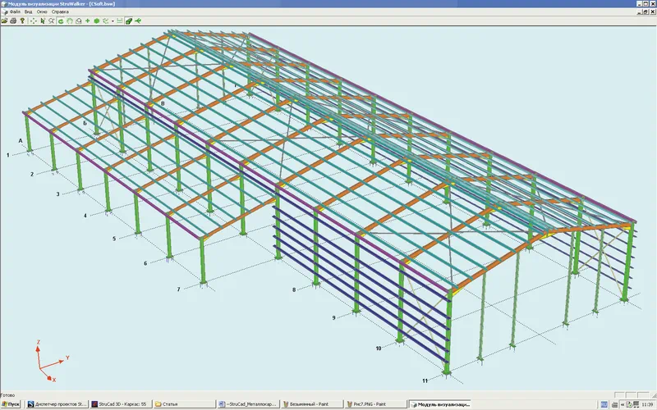Click the horizontal lines section icon
The height and width of the screenshot is (410, 657).
coord(119,20)
